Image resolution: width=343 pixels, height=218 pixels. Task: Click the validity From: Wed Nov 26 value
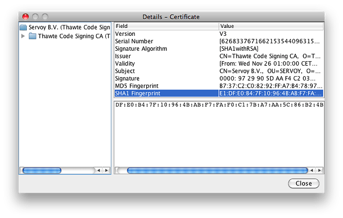tap(268, 64)
